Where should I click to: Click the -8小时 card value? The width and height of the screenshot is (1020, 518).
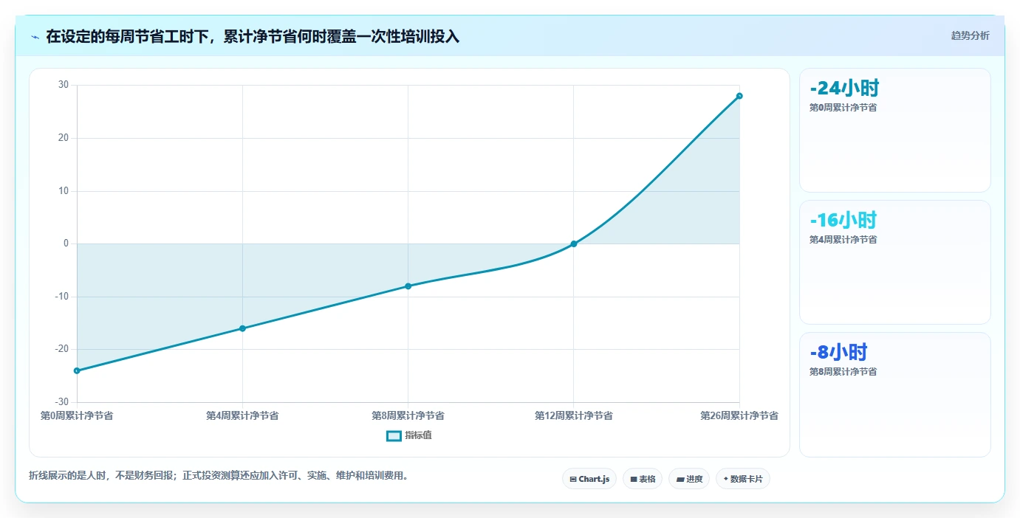coord(838,352)
